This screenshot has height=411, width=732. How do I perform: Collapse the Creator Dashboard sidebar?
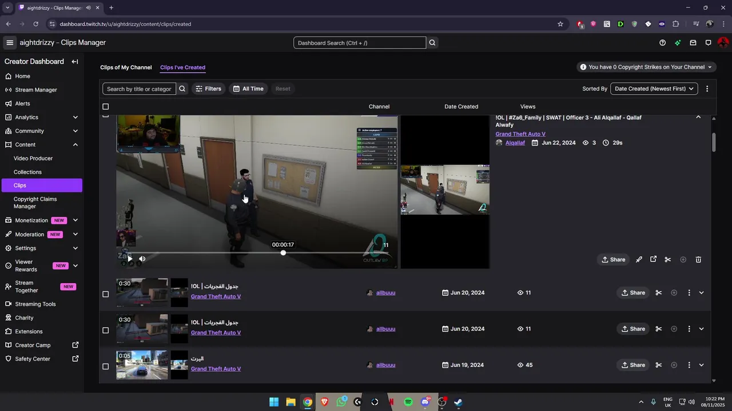click(x=75, y=62)
